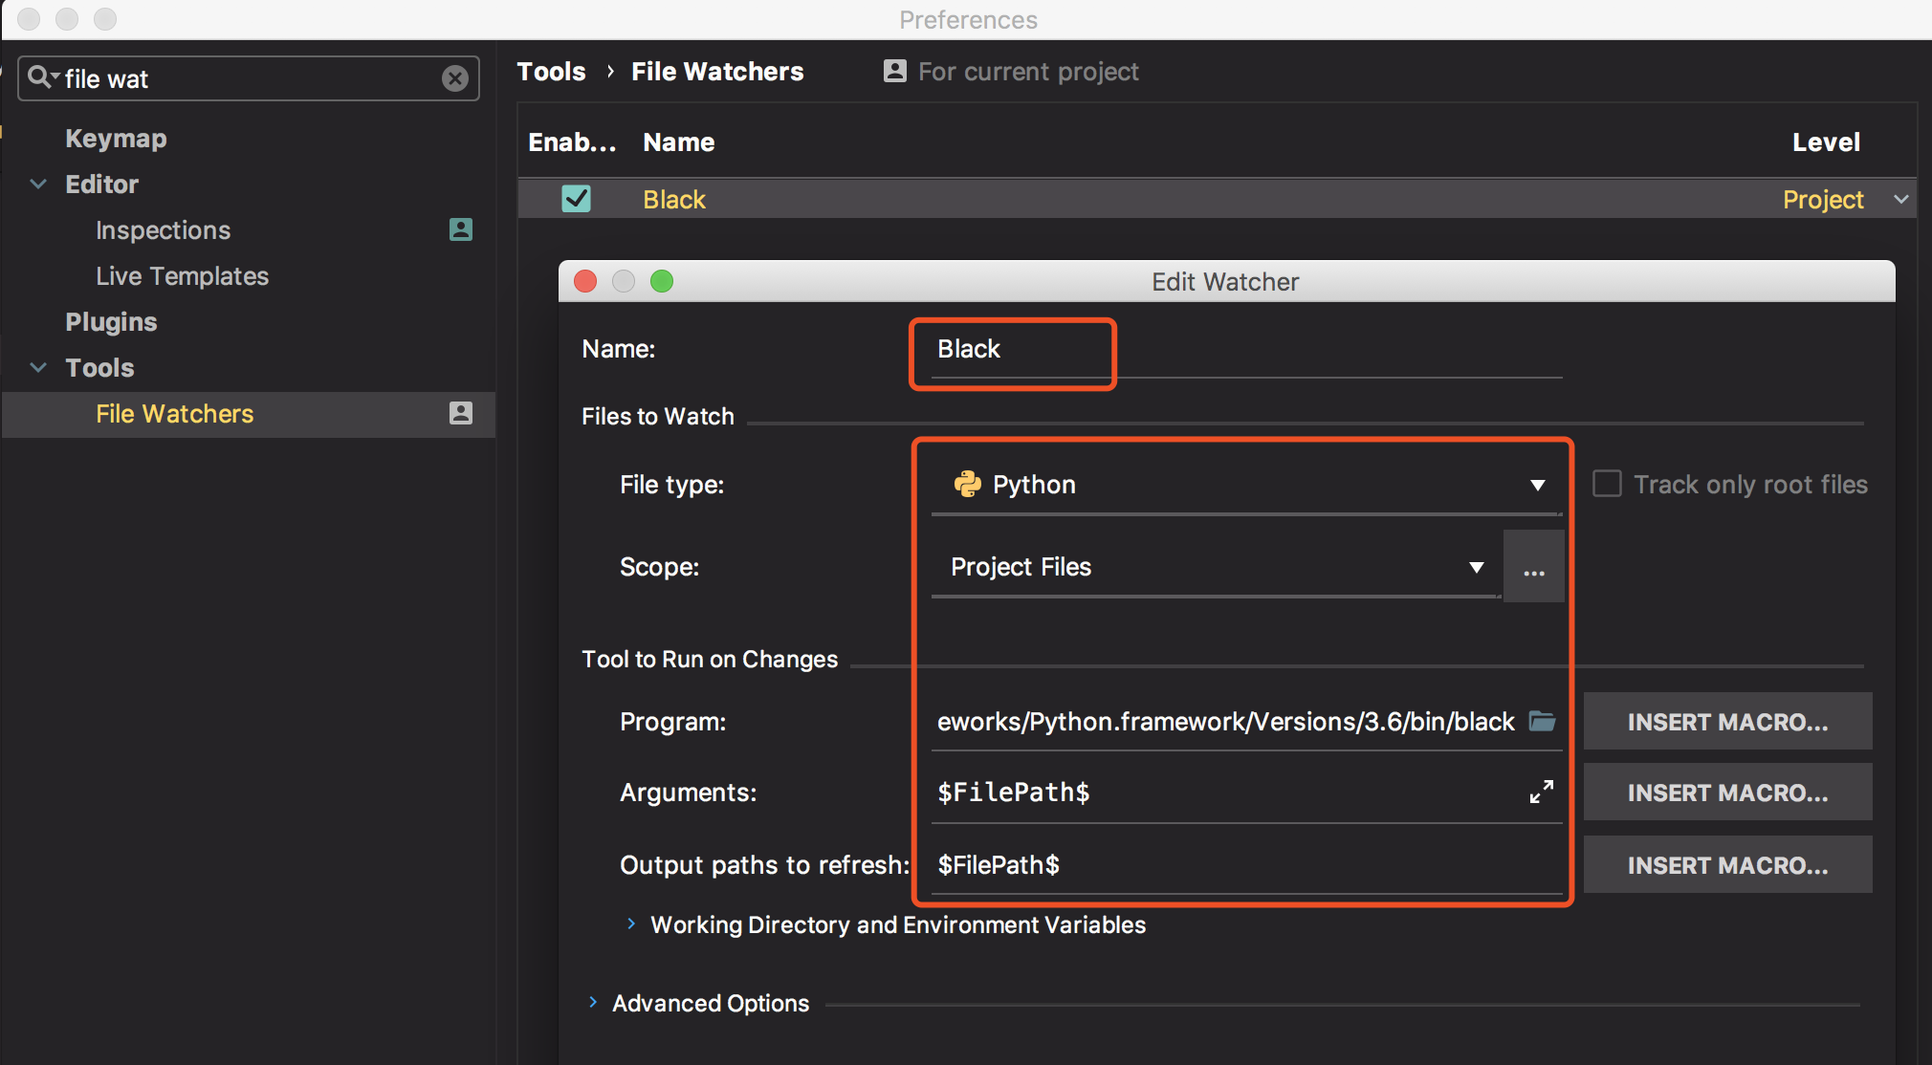Click the project icon beside File Watchers item
The image size is (1932, 1065).
click(461, 413)
